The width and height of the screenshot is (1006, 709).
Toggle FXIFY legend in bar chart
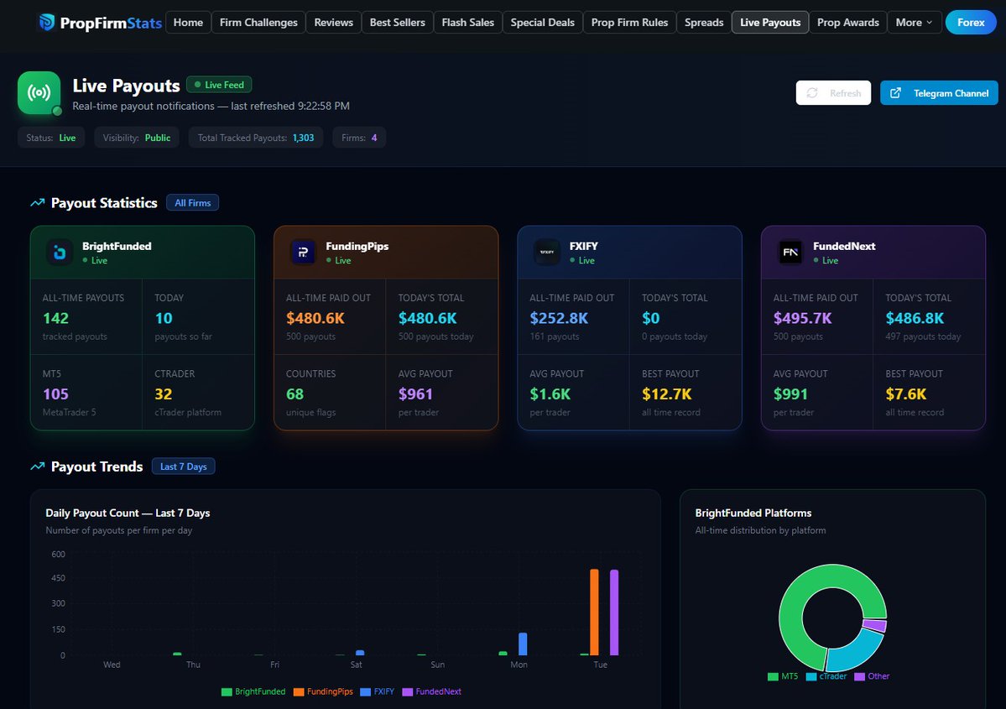coord(378,691)
